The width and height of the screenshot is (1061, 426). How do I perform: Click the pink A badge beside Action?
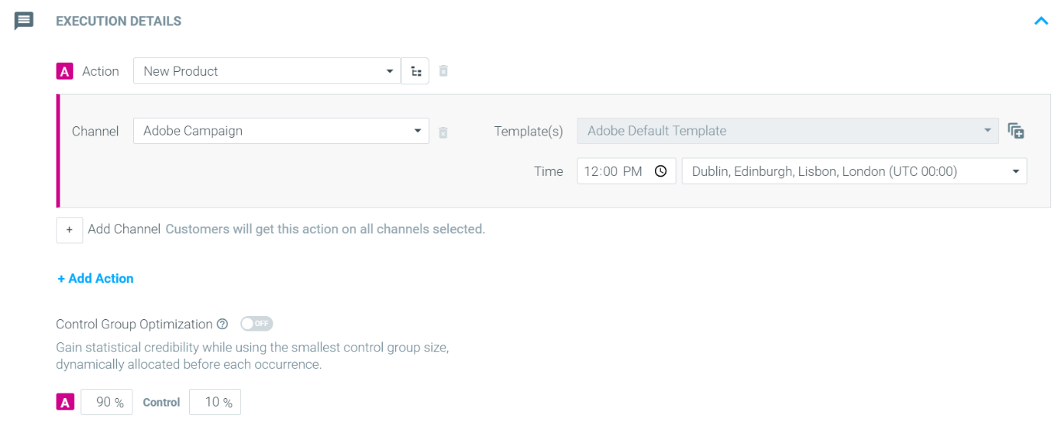pyautogui.click(x=64, y=71)
